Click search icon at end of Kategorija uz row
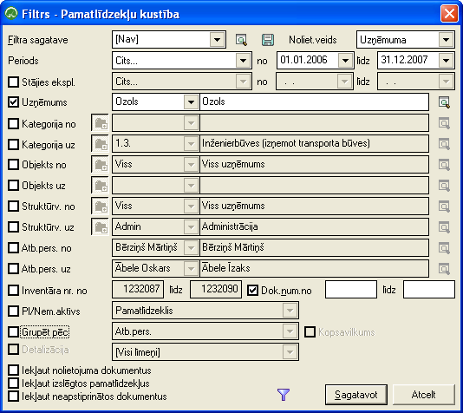The height and width of the screenshot is (413, 463). coord(444,144)
